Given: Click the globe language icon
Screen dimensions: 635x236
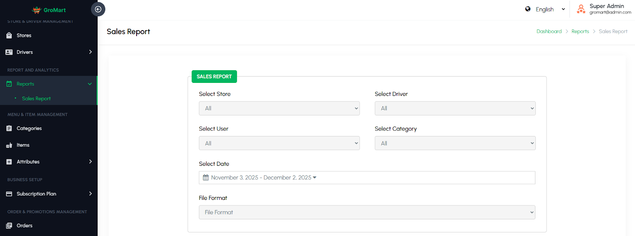Looking at the screenshot, I should pos(528,9).
